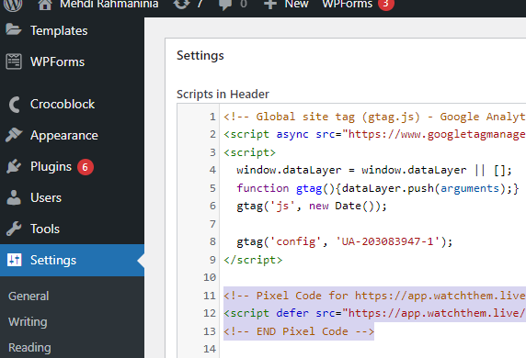The height and width of the screenshot is (358, 526).
Task: Click the function gtag code on line 5
Action: point(378,188)
